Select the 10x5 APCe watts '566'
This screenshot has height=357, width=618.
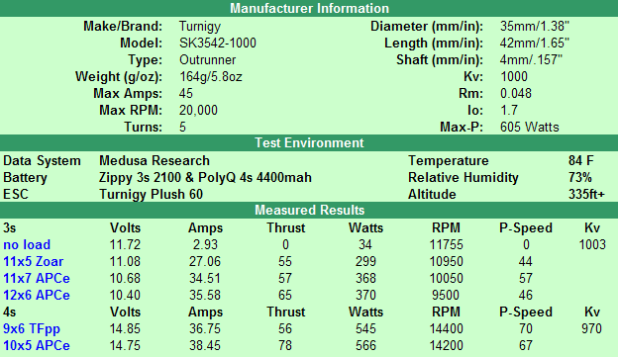[365, 345]
